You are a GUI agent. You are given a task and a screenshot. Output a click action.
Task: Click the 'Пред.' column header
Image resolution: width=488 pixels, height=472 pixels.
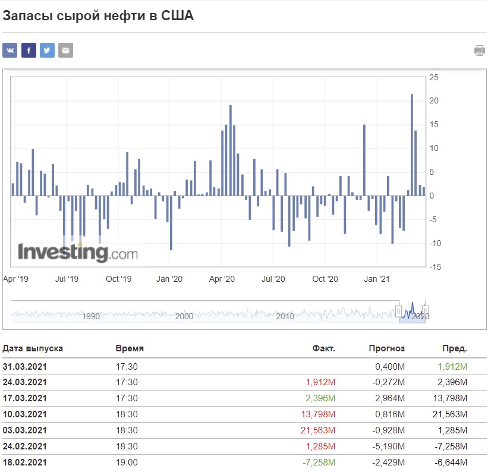455,348
